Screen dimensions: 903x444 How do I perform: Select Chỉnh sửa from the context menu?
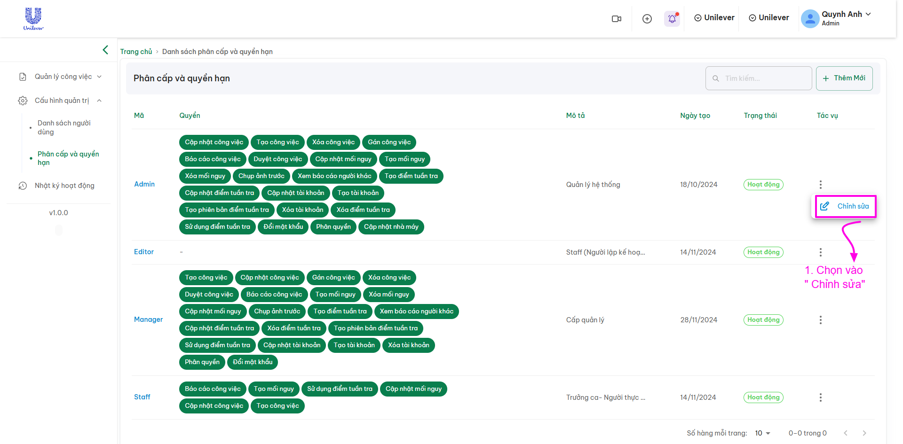[x=846, y=206]
